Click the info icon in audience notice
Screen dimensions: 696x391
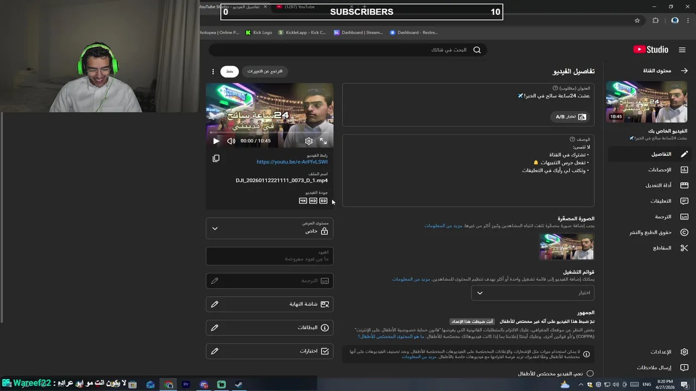586,354
